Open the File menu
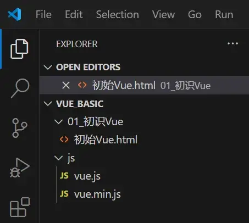This screenshot has height=223, width=249. 43,14
